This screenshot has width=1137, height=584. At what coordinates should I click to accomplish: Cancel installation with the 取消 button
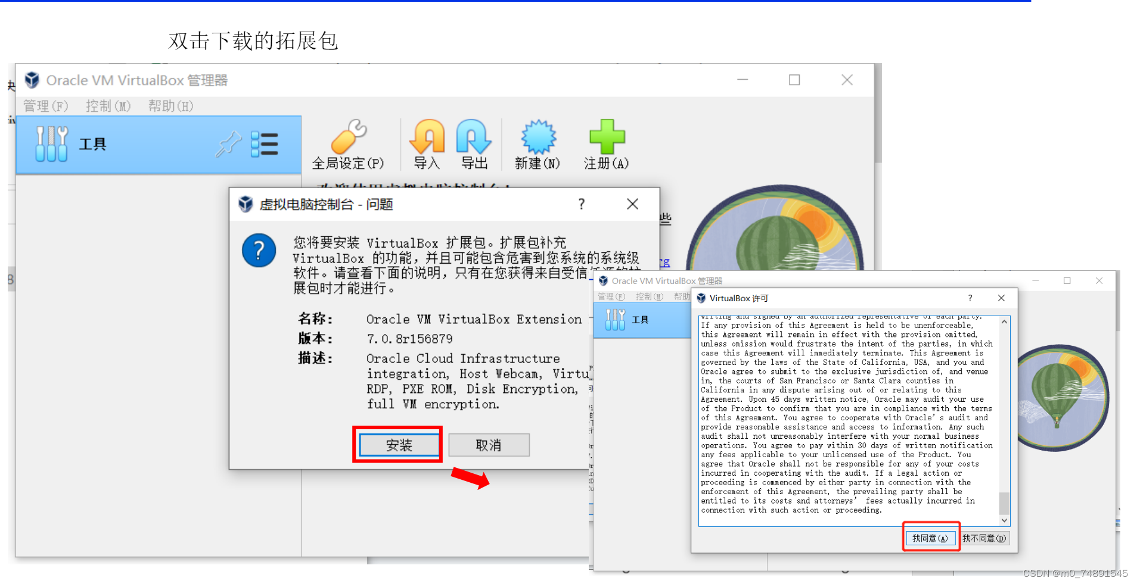489,445
